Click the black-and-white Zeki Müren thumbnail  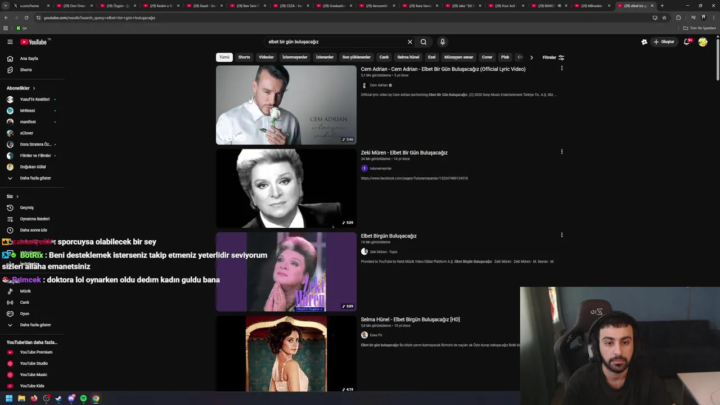(286, 188)
